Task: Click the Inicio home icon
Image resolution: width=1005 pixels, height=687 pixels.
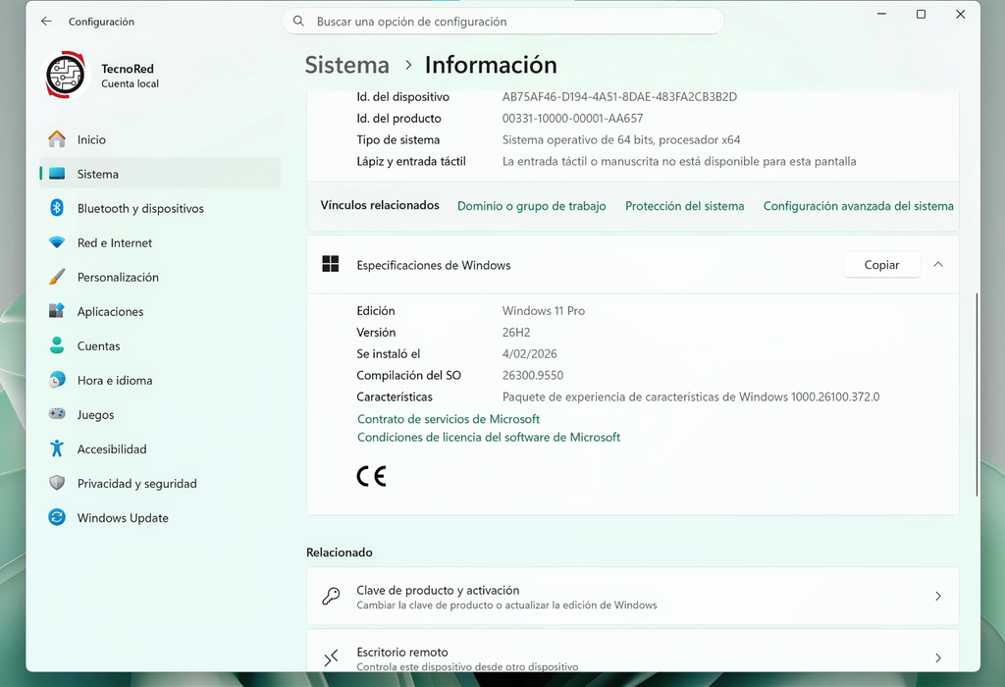Action: [x=57, y=139]
